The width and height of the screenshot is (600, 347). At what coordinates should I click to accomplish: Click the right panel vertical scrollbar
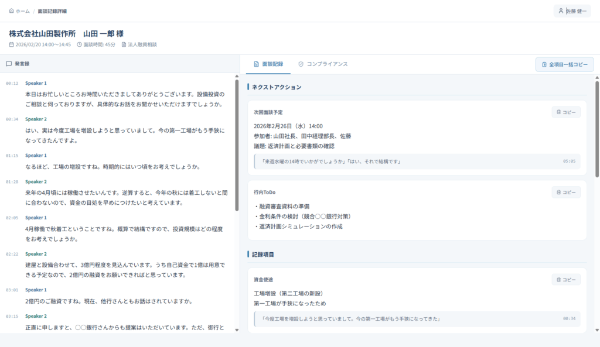[x=596, y=129]
